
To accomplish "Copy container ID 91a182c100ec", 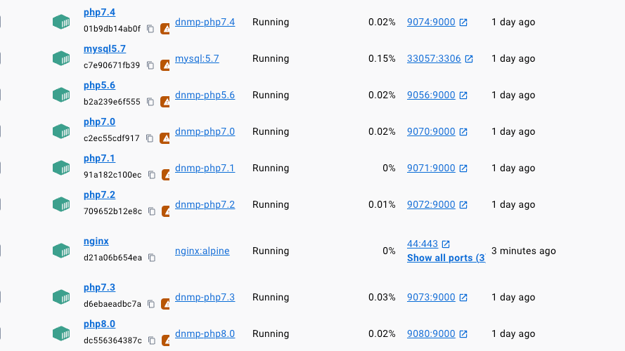I will point(151,175).
